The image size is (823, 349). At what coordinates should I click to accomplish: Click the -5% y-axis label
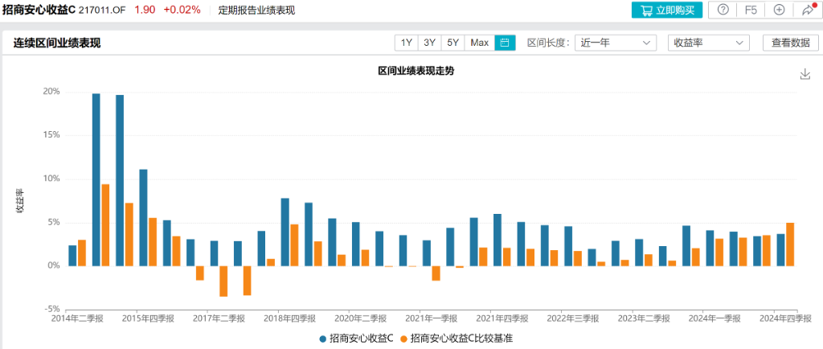coord(53,310)
